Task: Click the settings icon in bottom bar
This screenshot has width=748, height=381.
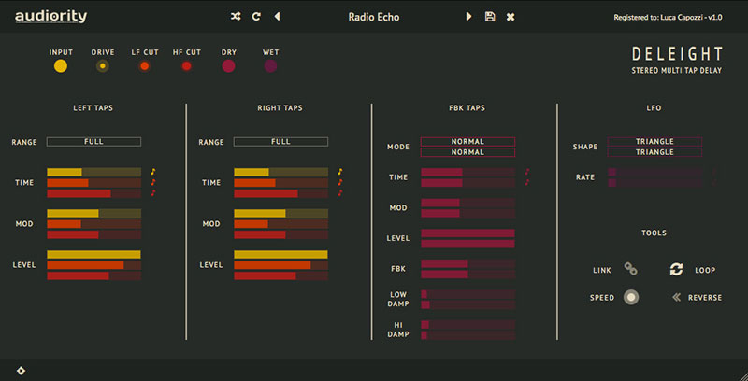Action: point(21,371)
